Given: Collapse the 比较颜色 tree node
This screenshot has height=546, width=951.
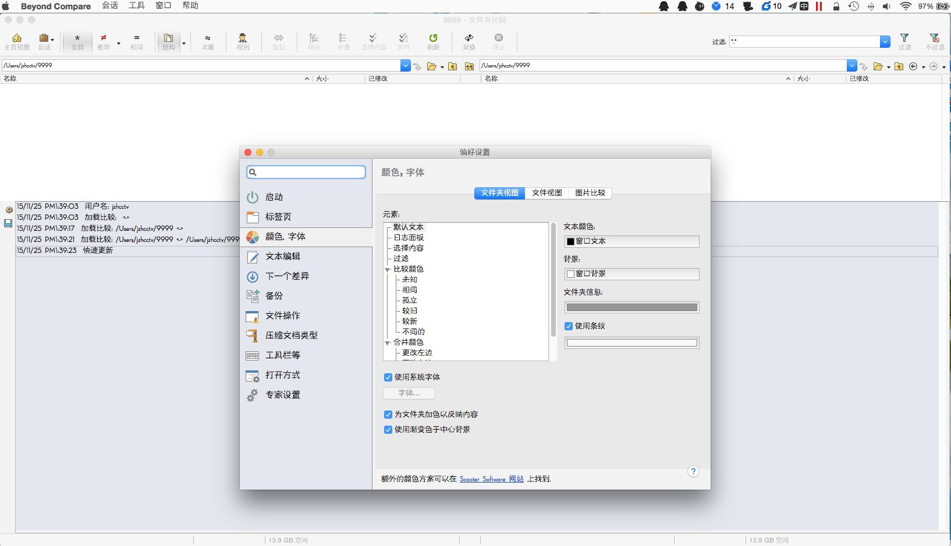Looking at the screenshot, I should pyautogui.click(x=388, y=269).
